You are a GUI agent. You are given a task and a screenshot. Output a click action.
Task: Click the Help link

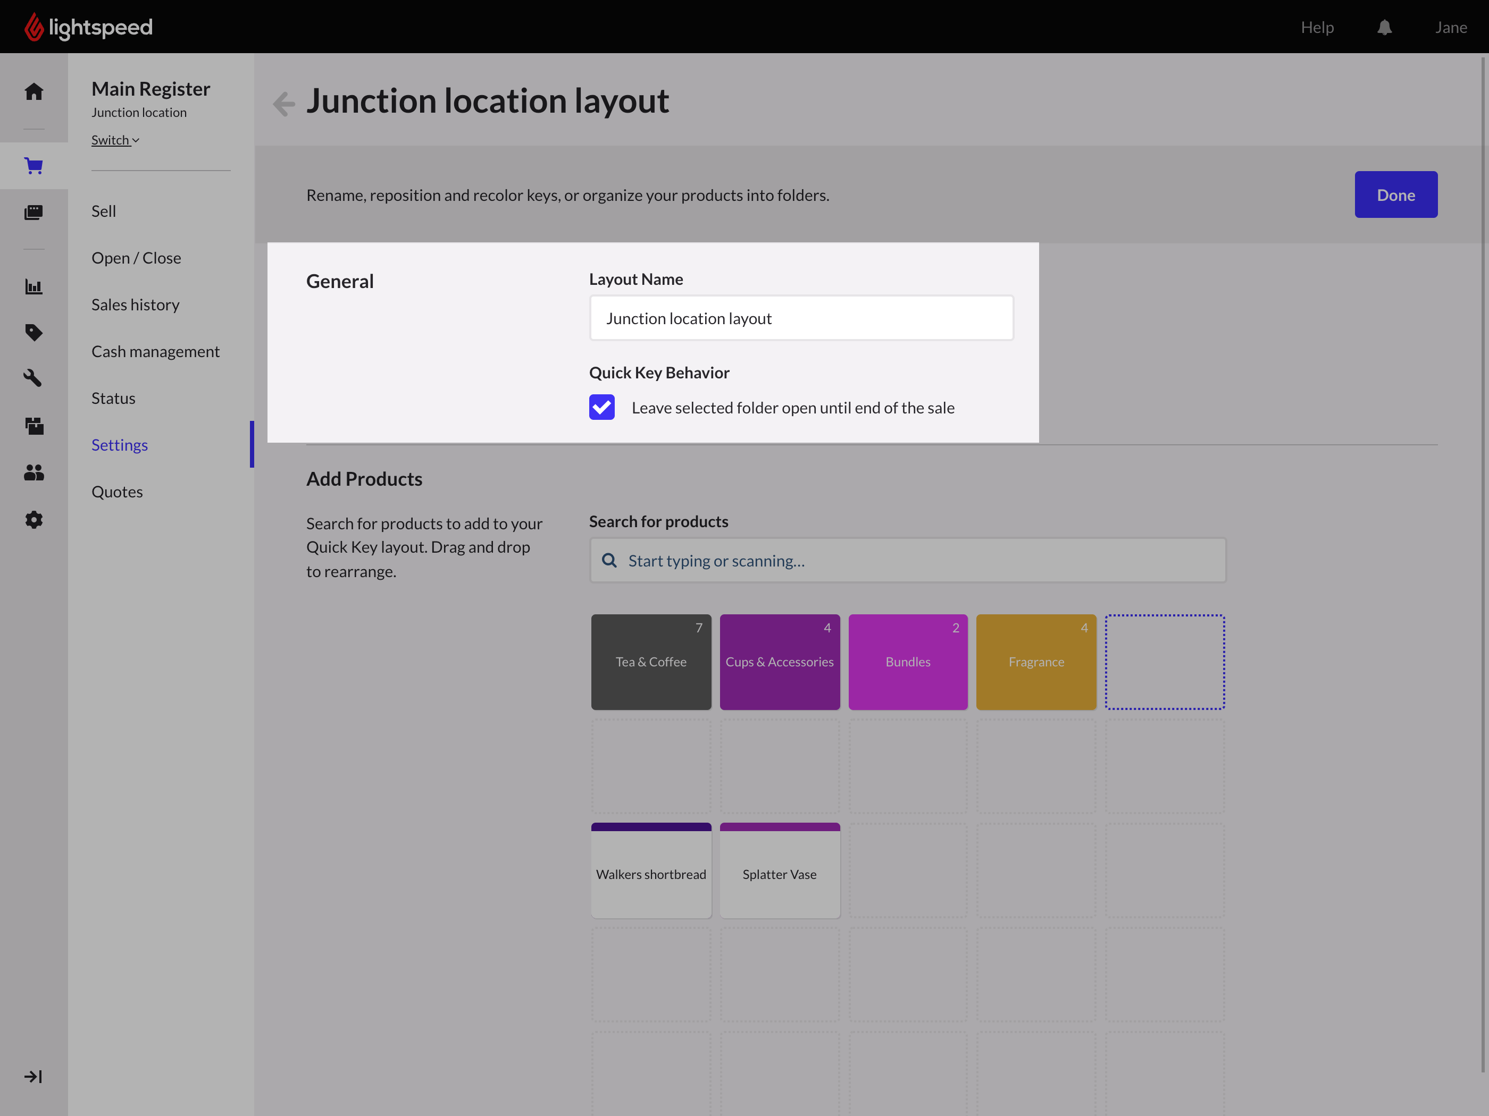point(1317,28)
